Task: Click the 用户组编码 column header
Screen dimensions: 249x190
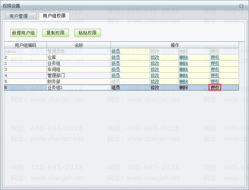Action: click(x=25, y=45)
